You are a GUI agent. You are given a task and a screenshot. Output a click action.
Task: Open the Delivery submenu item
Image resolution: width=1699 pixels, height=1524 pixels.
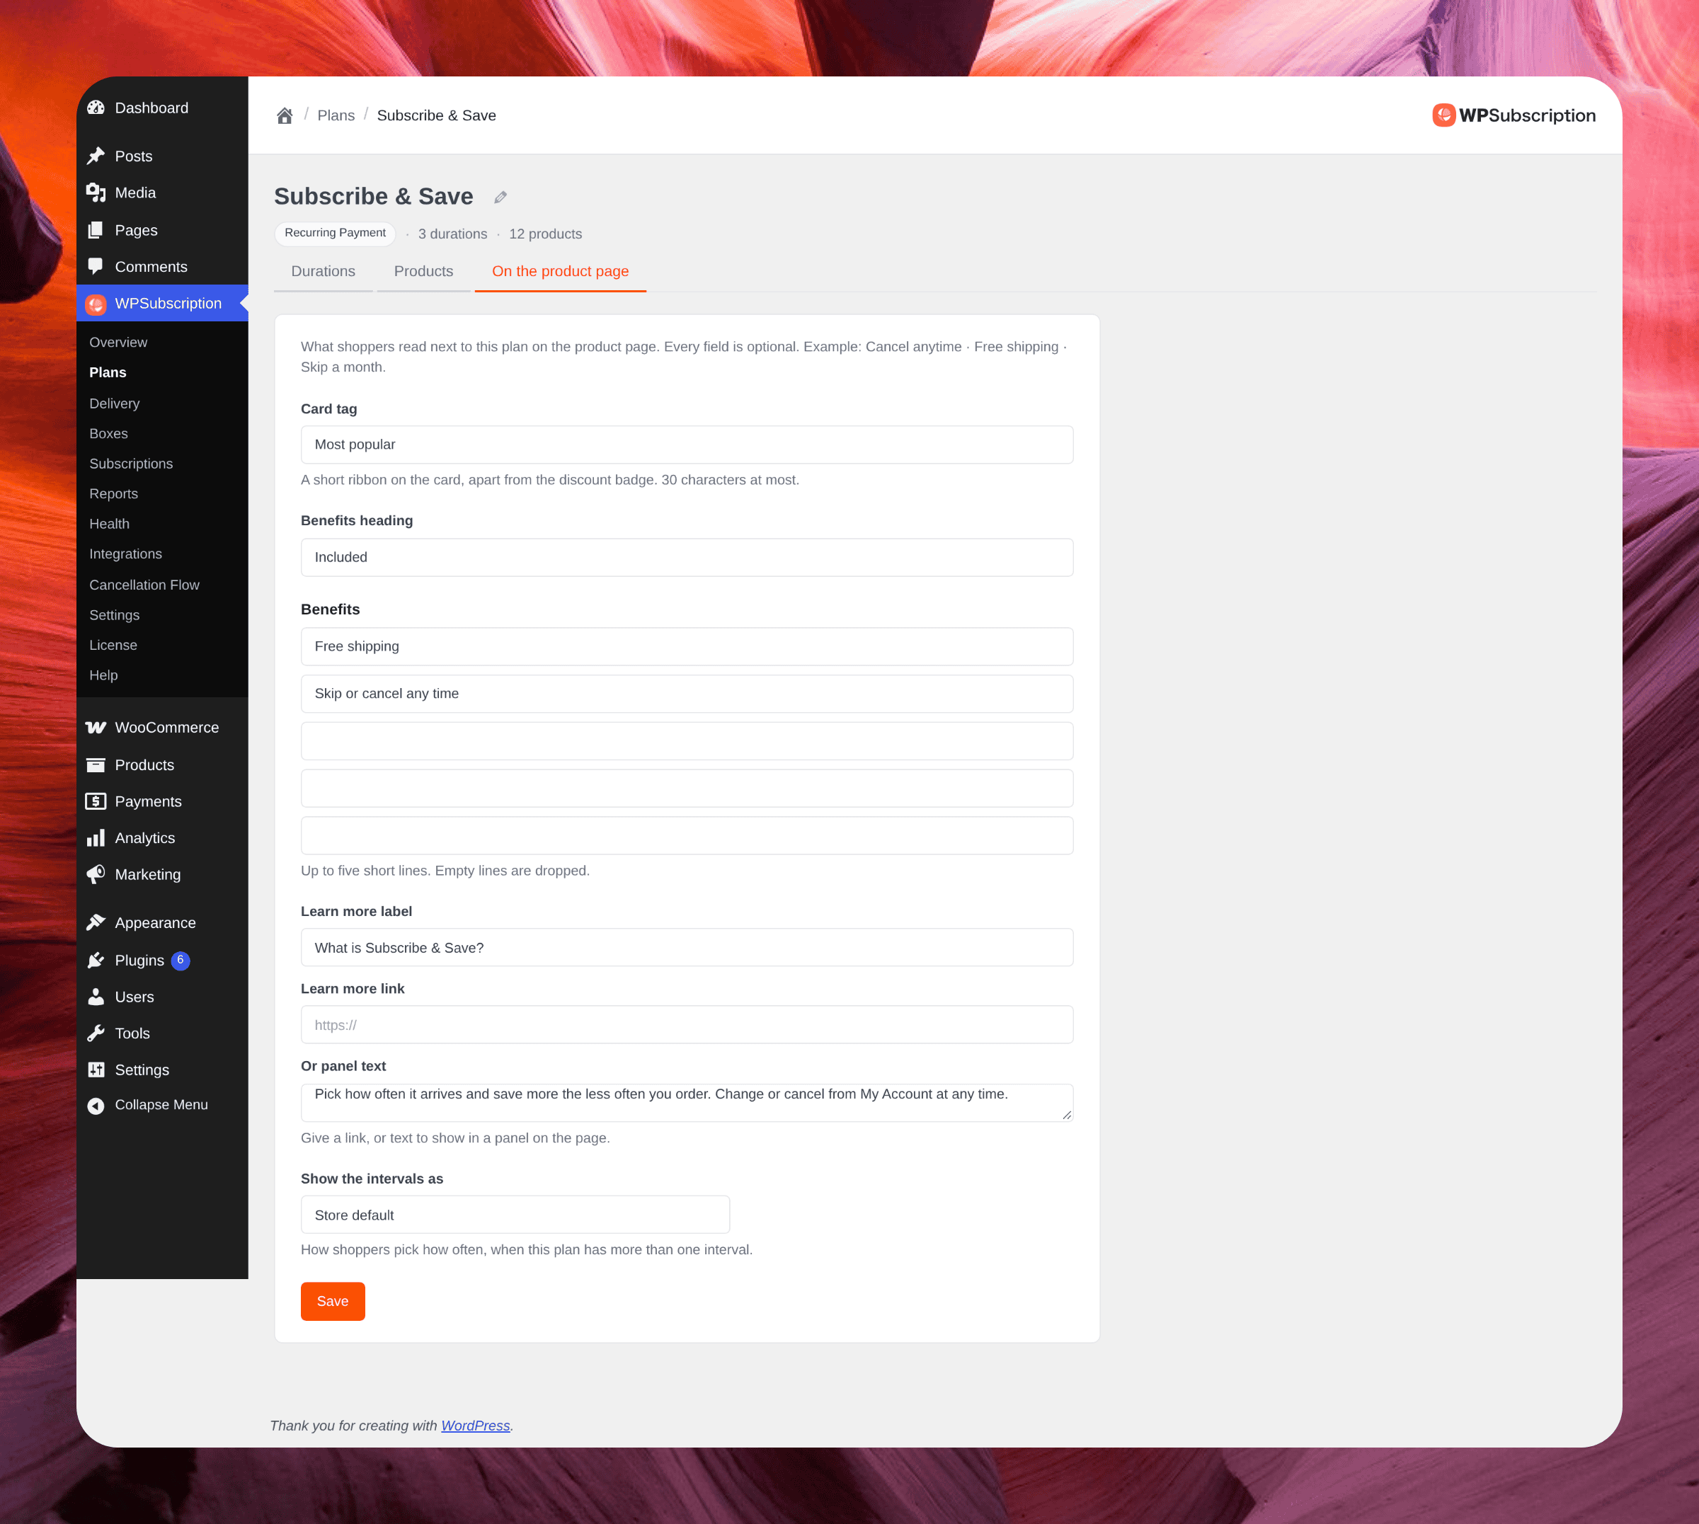point(115,403)
